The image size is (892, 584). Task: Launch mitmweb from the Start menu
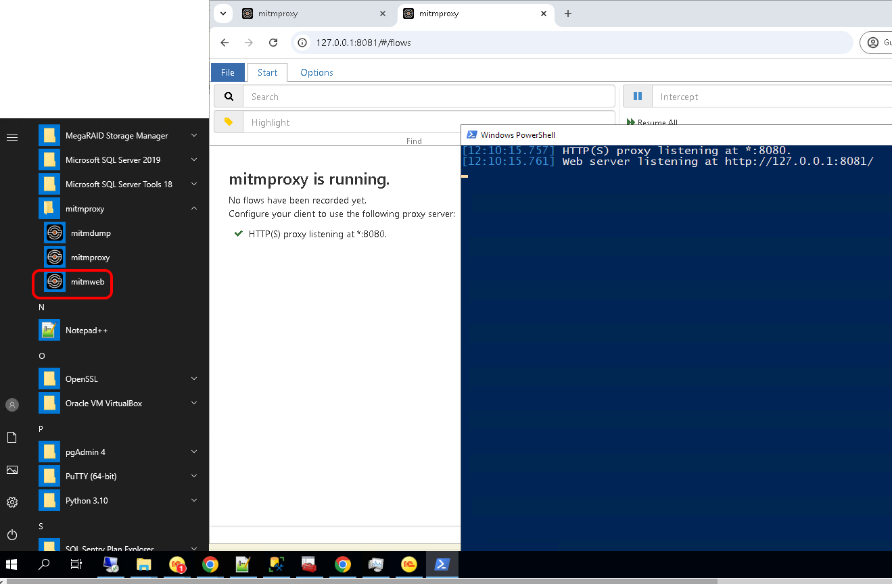click(x=74, y=282)
